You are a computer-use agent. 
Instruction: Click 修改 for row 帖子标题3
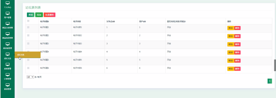[x=231, y=44]
